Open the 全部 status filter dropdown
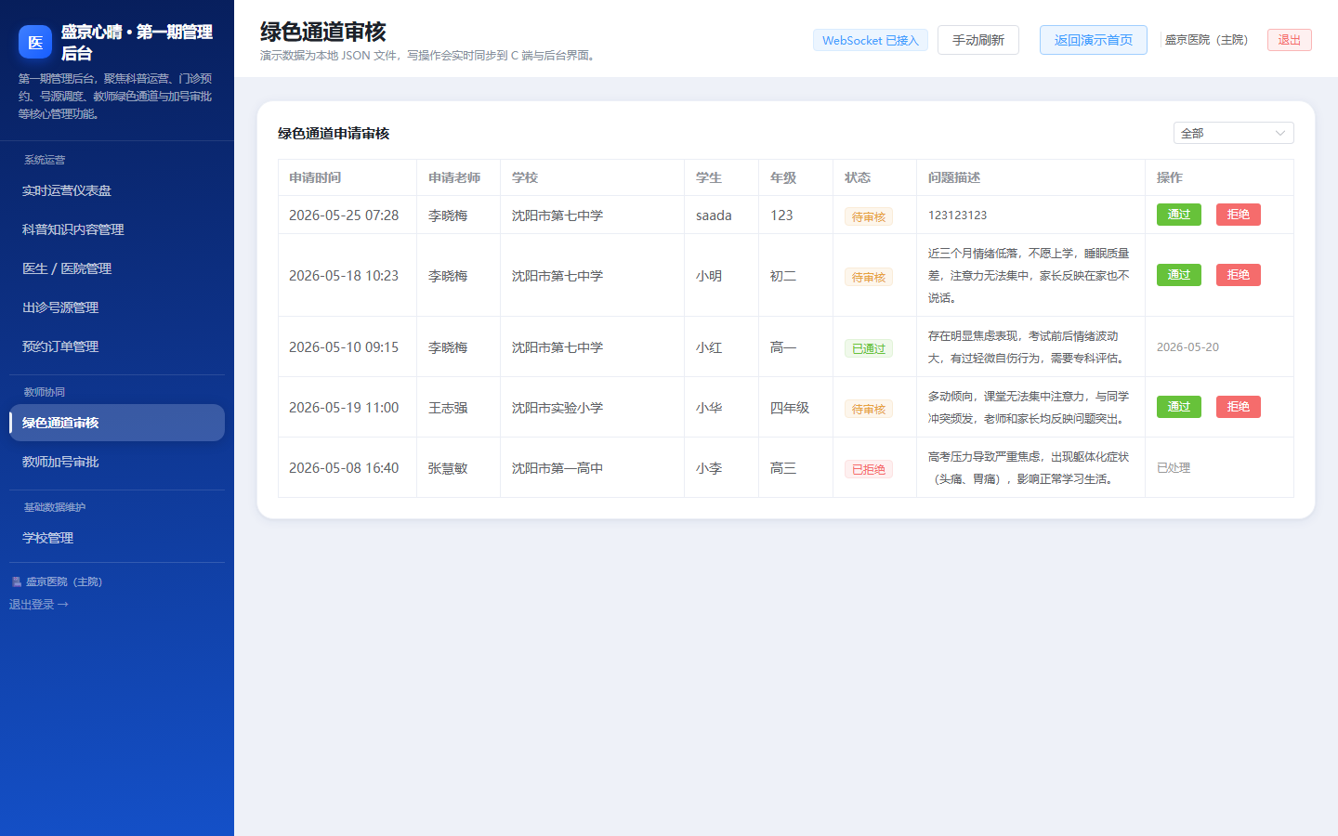The width and height of the screenshot is (1338, 836). click(1233, 133)
